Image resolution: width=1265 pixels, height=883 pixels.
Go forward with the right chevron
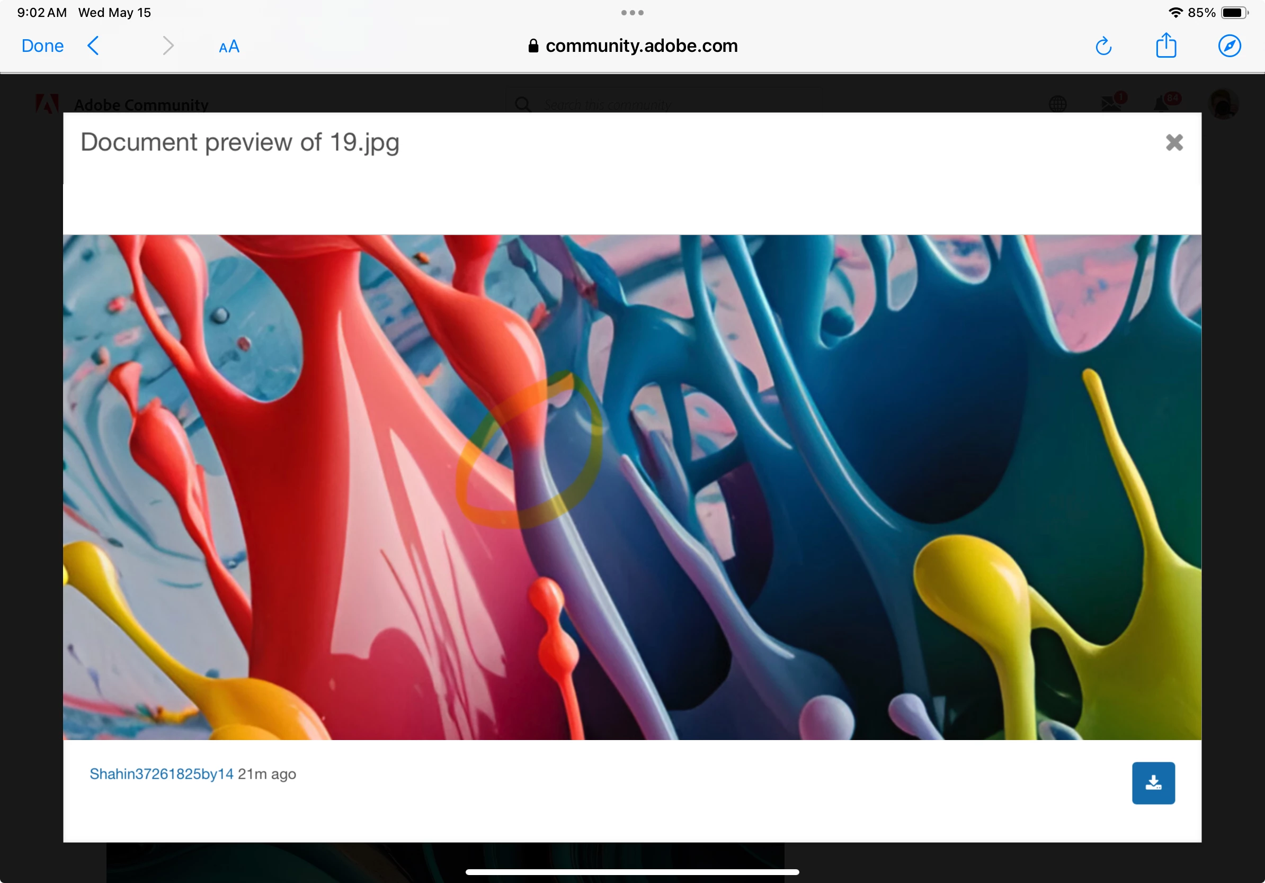coord(168,46)
